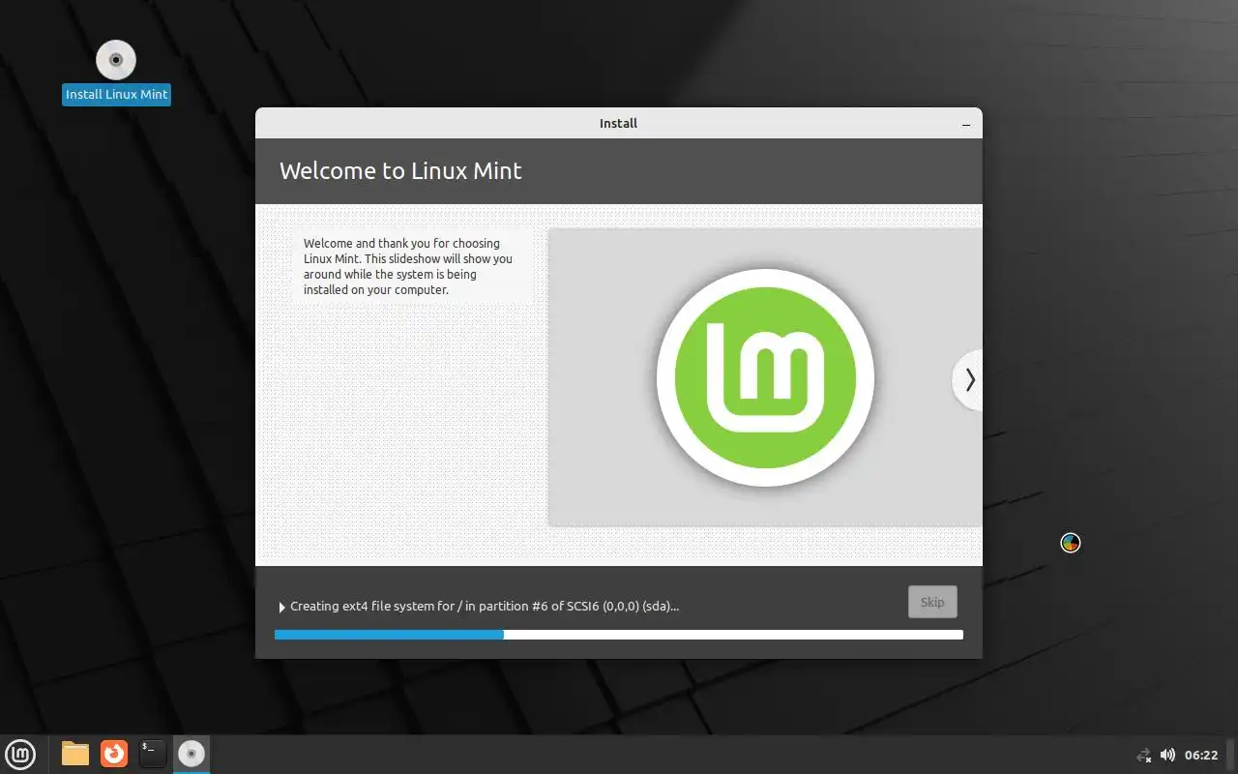The image size is (1238, 774).
Task: Advance slideshow with the next arrow
Action: [969, 380]
